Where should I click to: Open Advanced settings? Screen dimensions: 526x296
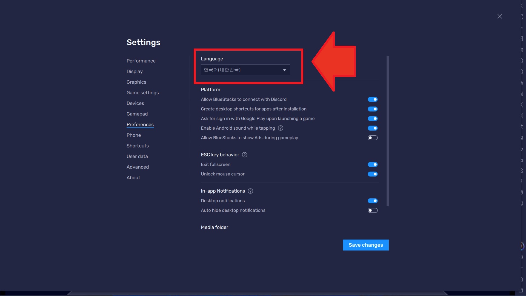pyautogui.click(x=138, y=167)
